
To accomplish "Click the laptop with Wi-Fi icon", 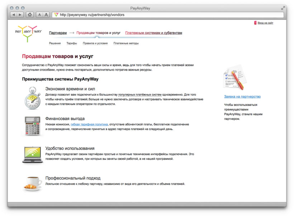I will (32, 154).
